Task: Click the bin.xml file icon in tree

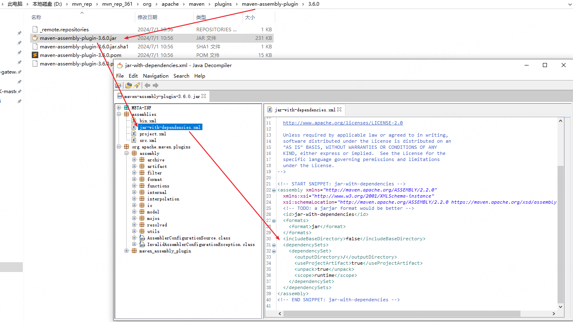Action: tap(134, 121)
